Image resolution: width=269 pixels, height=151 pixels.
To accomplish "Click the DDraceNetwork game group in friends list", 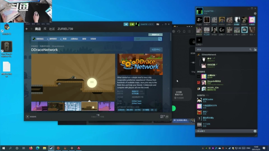I will point(209,55).
